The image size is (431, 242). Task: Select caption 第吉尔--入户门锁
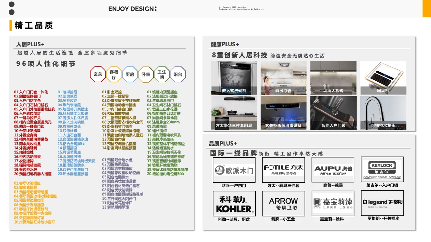[382, 185]
